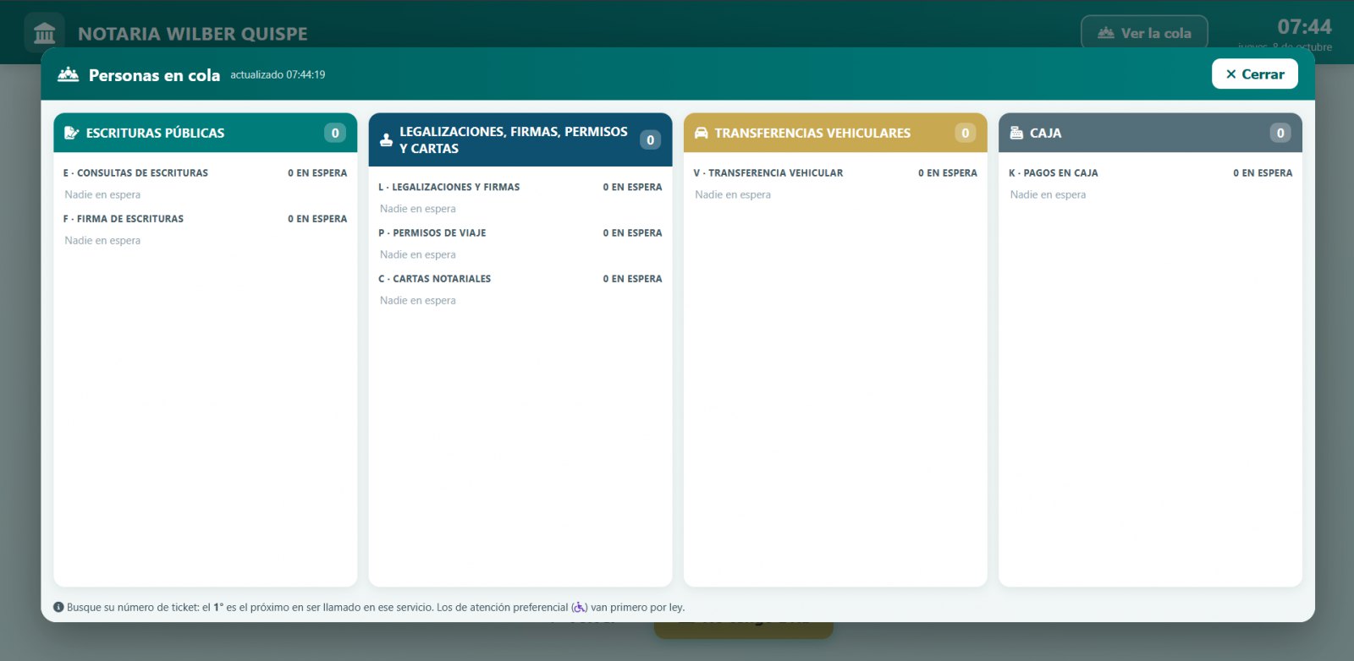Select the P · Permisos de Viaje row
The image size is (1354, 661).
pos(520,232)
